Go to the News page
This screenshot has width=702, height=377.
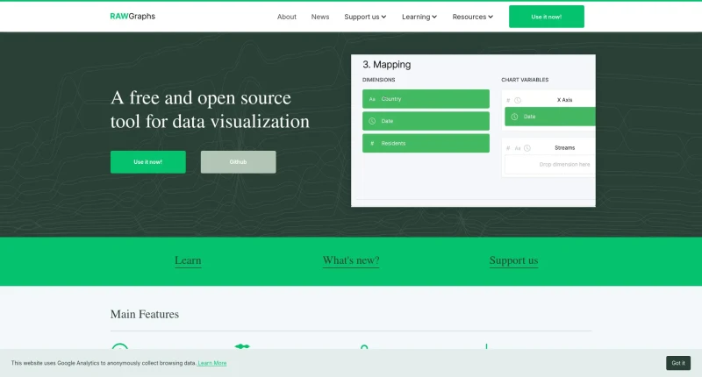click(x=320, y=17)
